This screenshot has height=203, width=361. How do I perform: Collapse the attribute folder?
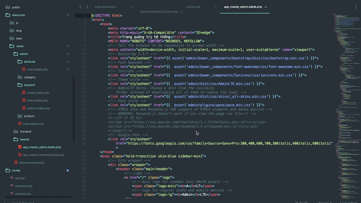(x=20, y=62)
